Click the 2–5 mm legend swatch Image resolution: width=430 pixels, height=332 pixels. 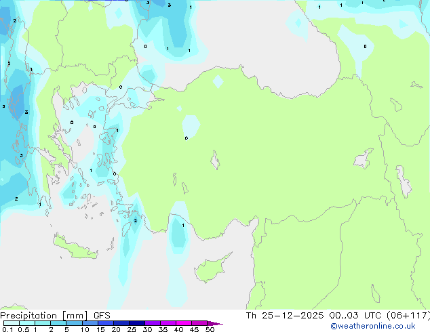pyautogui.click(x=58, y=323)
